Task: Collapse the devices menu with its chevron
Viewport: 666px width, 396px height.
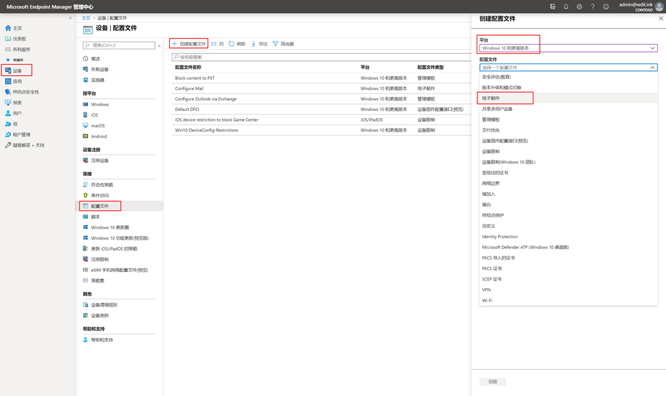Action: [x=159, y=45]
